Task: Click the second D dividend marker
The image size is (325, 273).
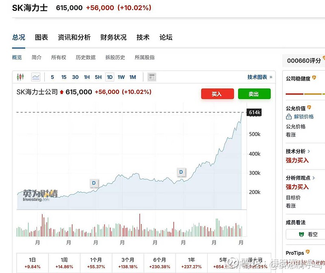Action: [181, 172]
